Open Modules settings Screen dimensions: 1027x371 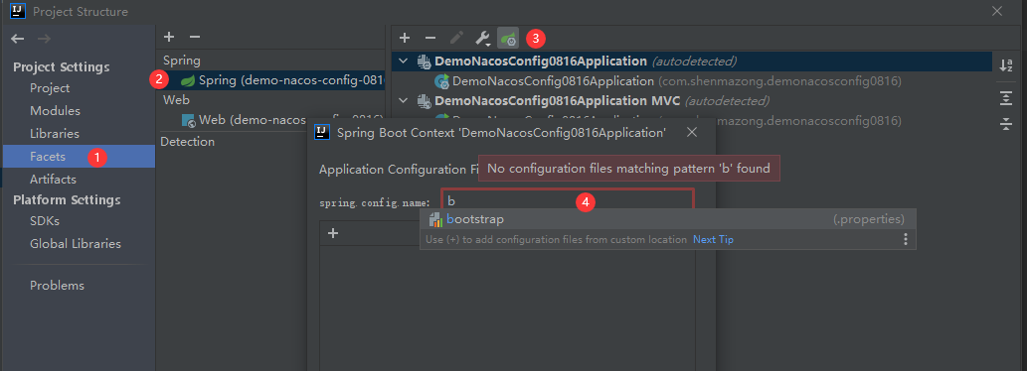55,111
